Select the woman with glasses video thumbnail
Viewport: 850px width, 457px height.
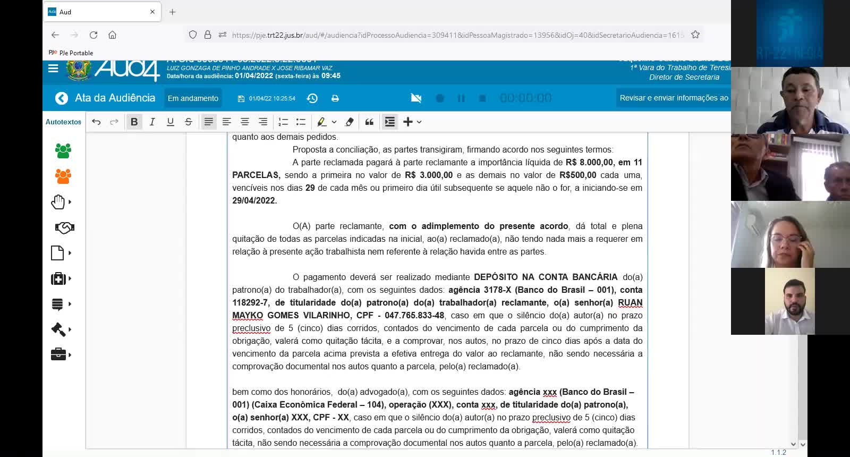tap(790, 234)
